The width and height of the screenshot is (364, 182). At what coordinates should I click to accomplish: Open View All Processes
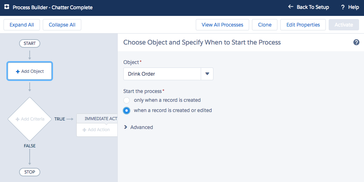[222, 25]
